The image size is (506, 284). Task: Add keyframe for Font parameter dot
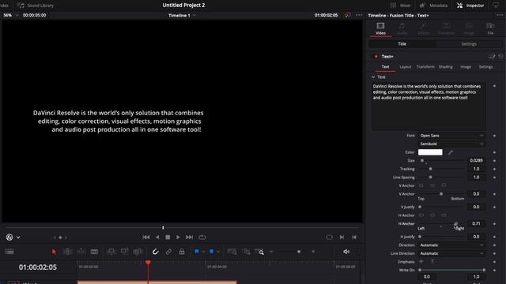pyautogui.click(x=494, y=136)
